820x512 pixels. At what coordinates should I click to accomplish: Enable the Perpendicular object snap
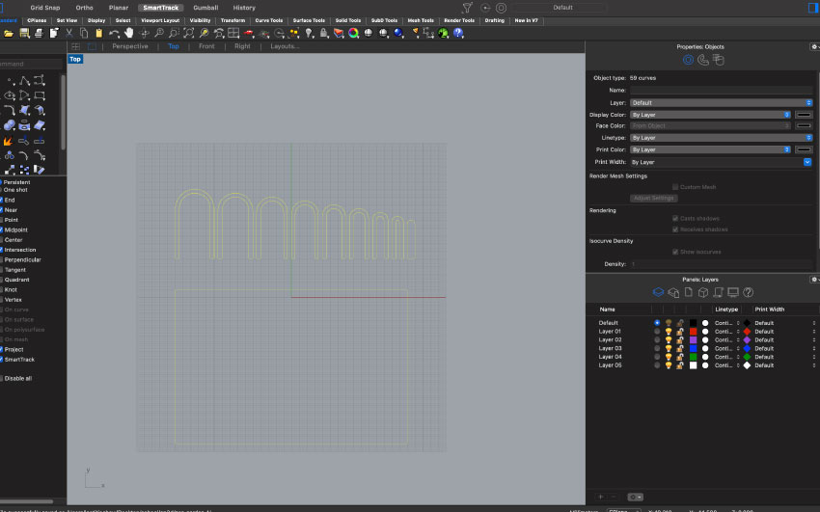pos(2,259)
